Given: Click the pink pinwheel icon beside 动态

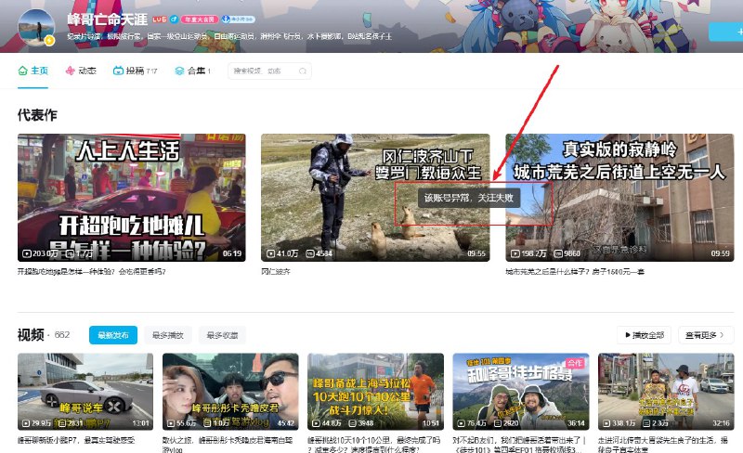Looking at the screenshot, I should coord(71,71).
